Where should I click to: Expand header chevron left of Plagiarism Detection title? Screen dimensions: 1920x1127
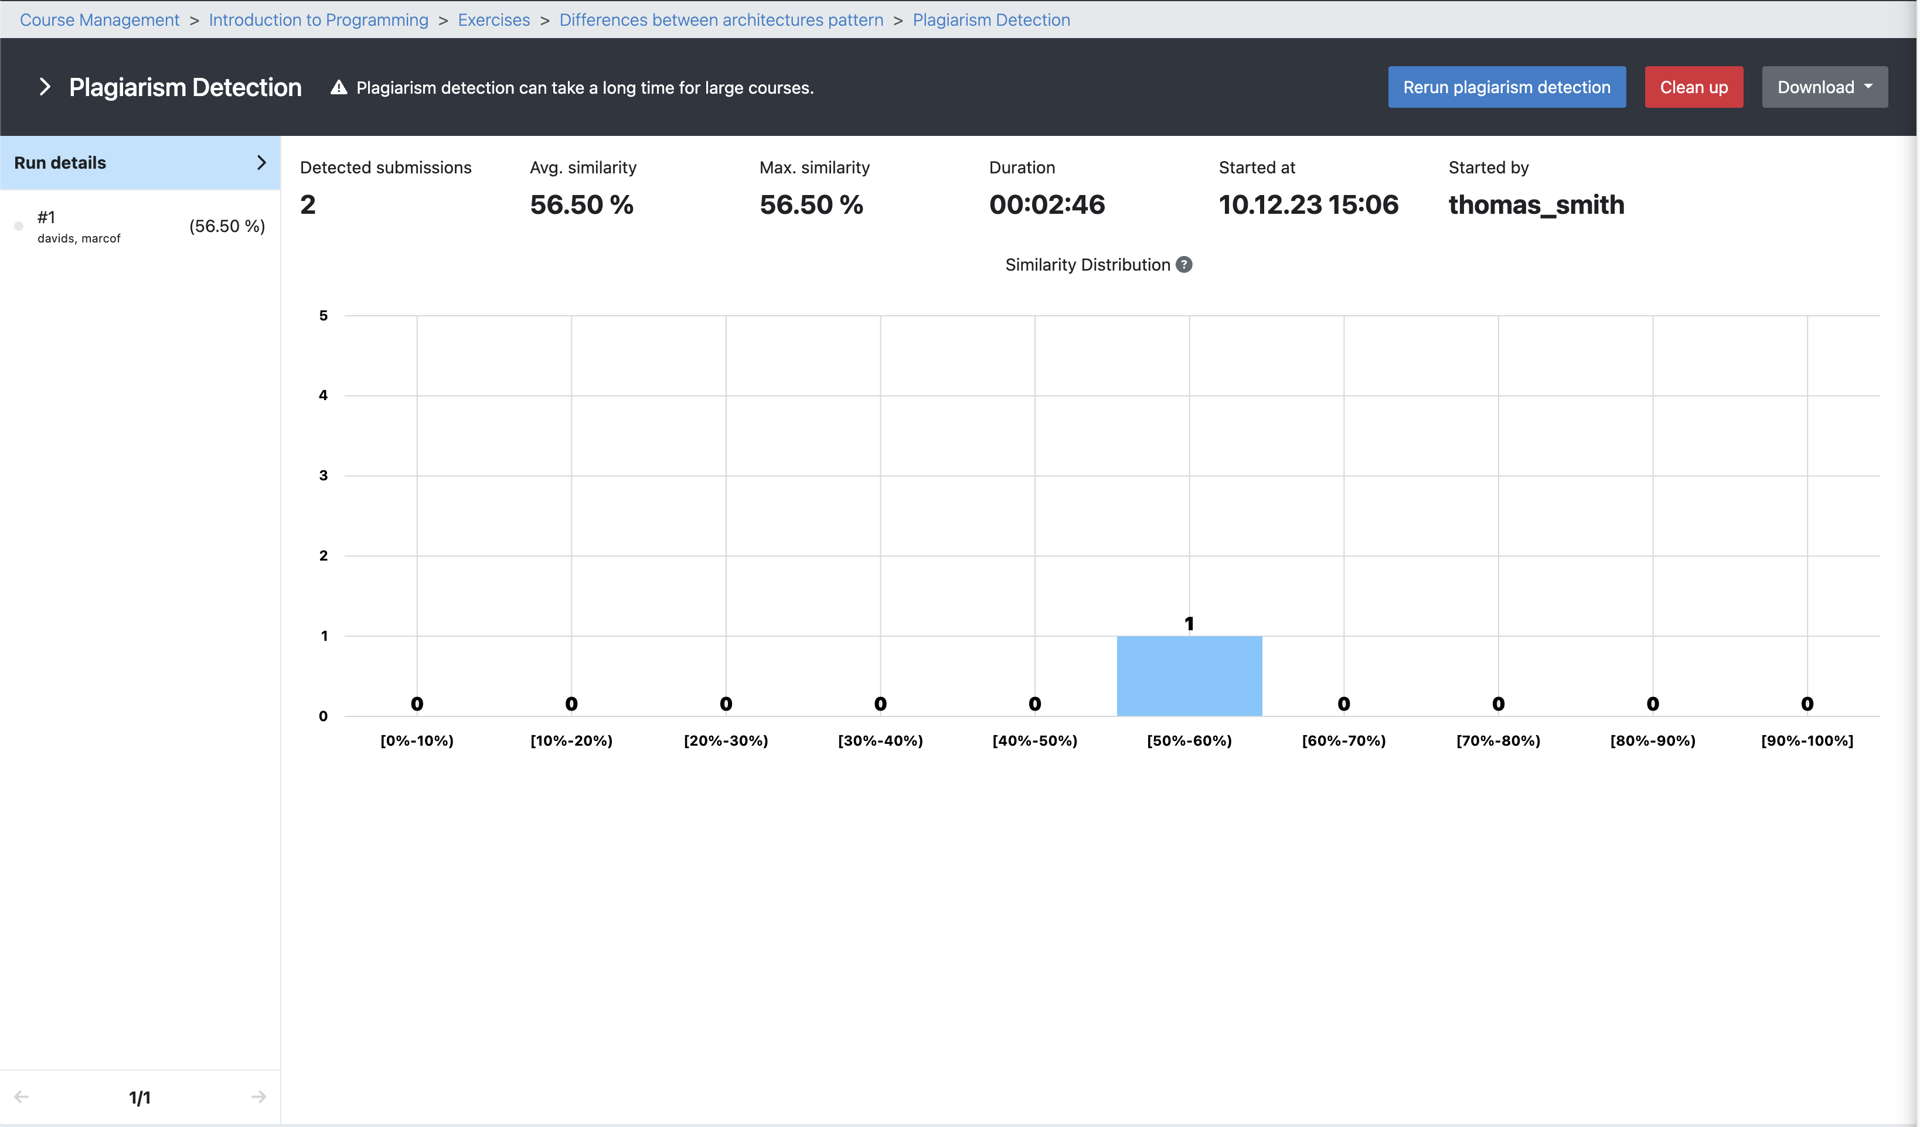45,87
